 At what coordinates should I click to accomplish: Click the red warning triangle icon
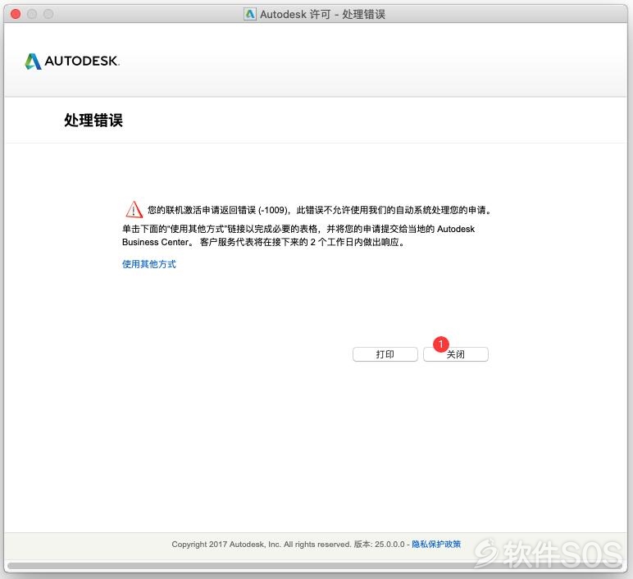[134, 210]
